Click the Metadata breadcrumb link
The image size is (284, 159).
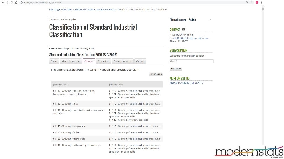(67, 9)
